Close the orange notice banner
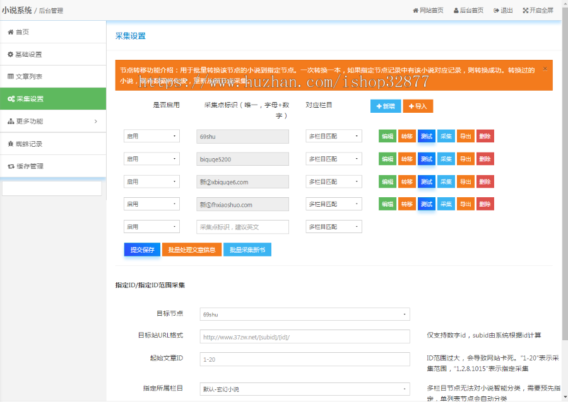Screen dimensions: 568x402 (545, 69)
